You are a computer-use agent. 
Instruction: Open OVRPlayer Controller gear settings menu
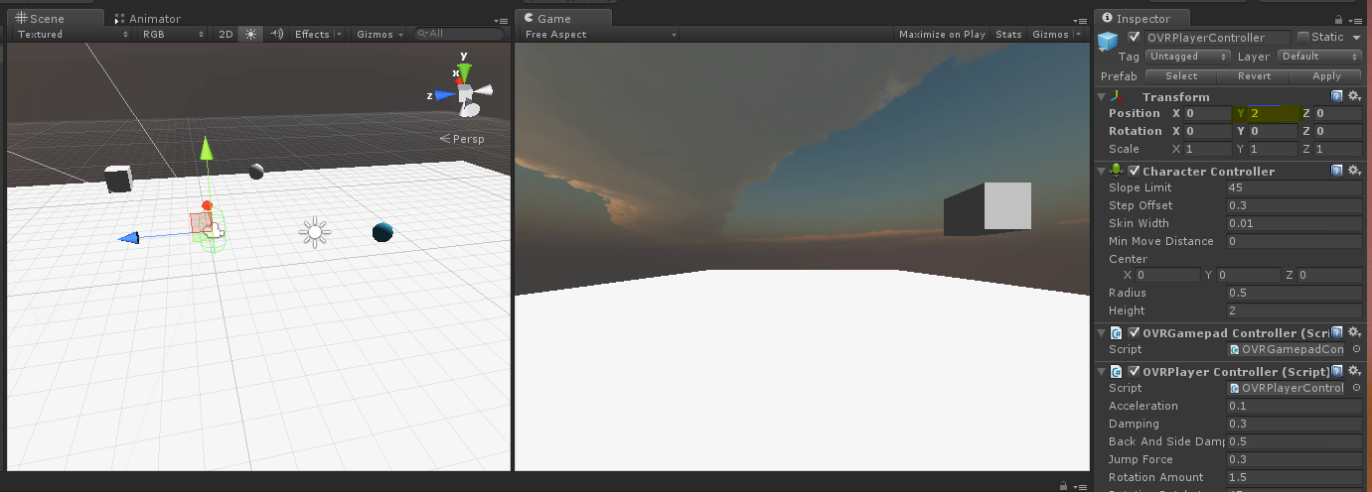1353,371
